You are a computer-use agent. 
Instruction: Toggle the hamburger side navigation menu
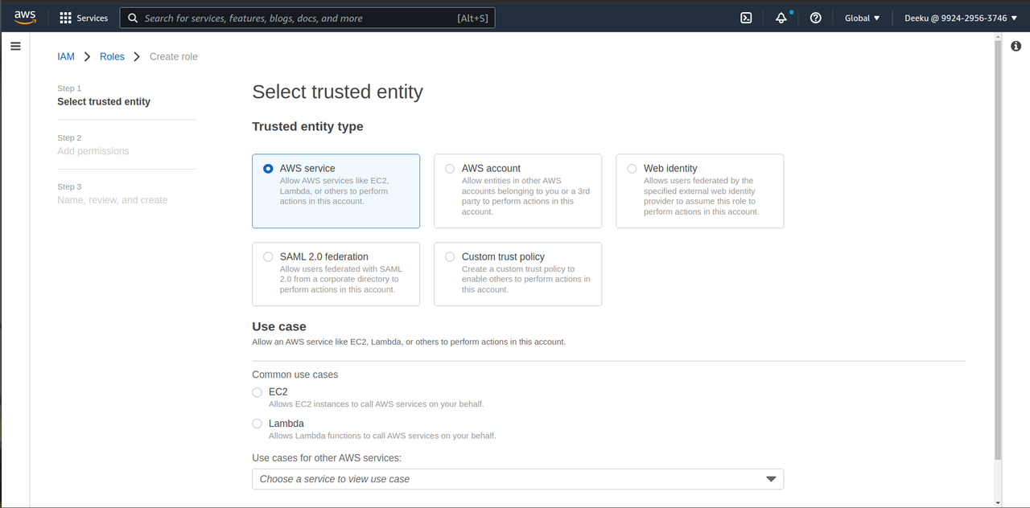15,47
